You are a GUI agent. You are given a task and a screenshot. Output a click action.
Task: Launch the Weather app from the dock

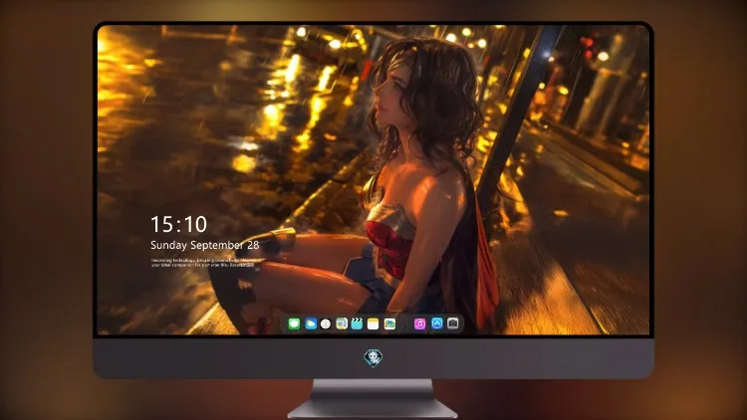point(310,324)
